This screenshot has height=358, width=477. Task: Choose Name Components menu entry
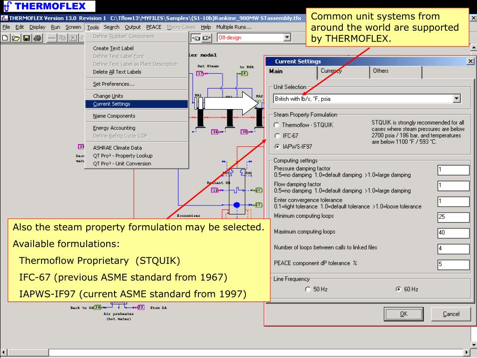(x=136, y=116)
